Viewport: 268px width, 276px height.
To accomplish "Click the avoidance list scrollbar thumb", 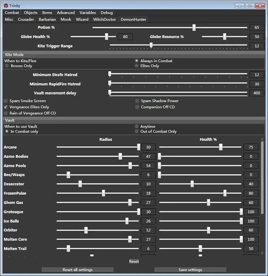I will tap(262, 177).
